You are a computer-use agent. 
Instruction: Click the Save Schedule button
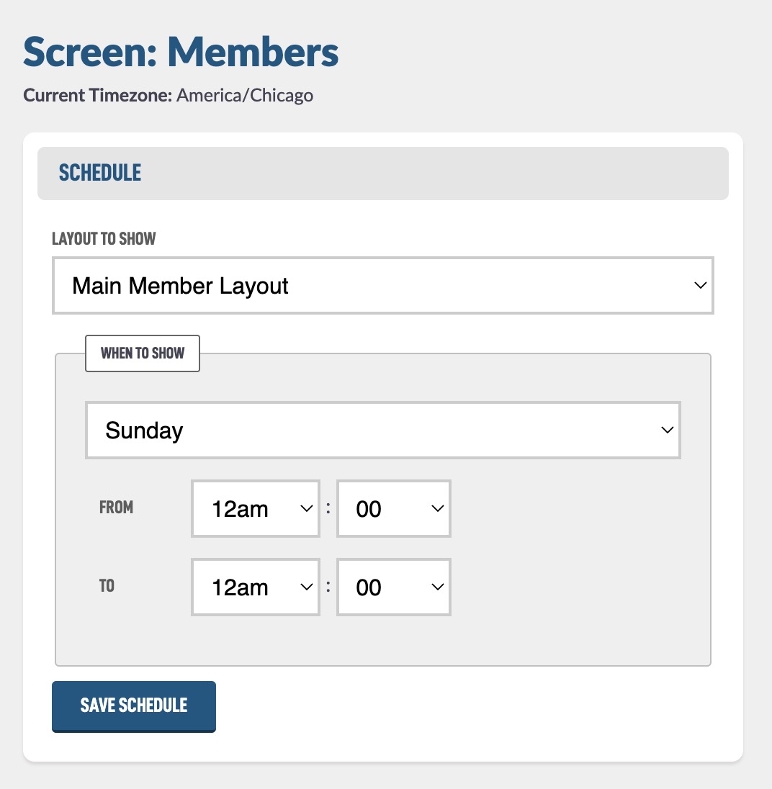pos(134,706)
